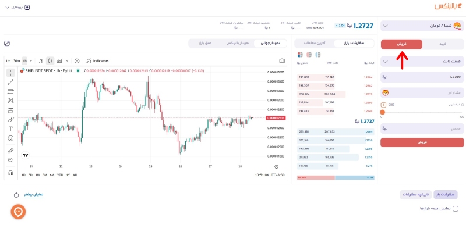
Task: Click the refresh orders icon
Action: click(16, 195)
